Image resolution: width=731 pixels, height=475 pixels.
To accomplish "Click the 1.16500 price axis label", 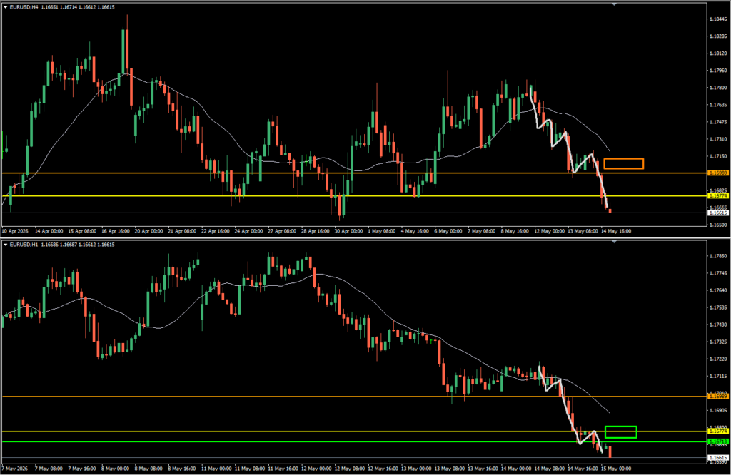I will tap(718, 225).
